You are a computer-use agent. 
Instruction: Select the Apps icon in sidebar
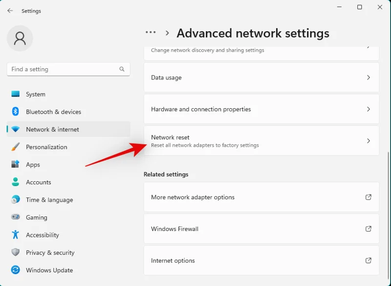pos(16,165)
